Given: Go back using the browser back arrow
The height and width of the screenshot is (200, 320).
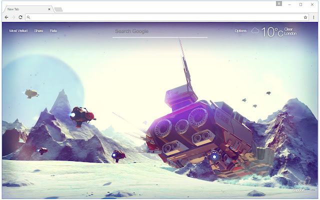Looking at the screenshot, I should tap(6, 17).
